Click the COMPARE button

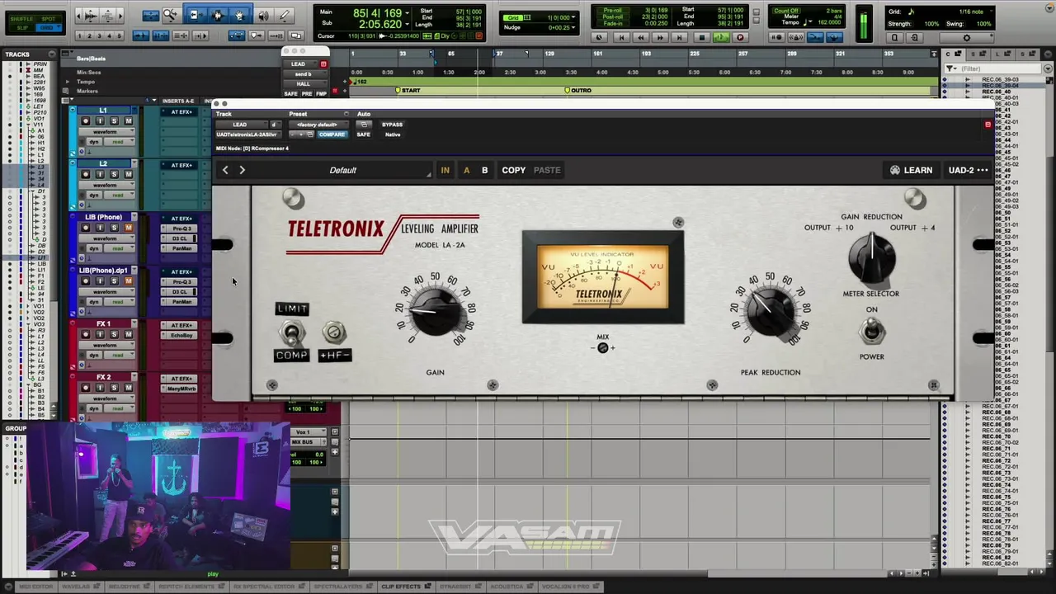(x=332, y=134)
